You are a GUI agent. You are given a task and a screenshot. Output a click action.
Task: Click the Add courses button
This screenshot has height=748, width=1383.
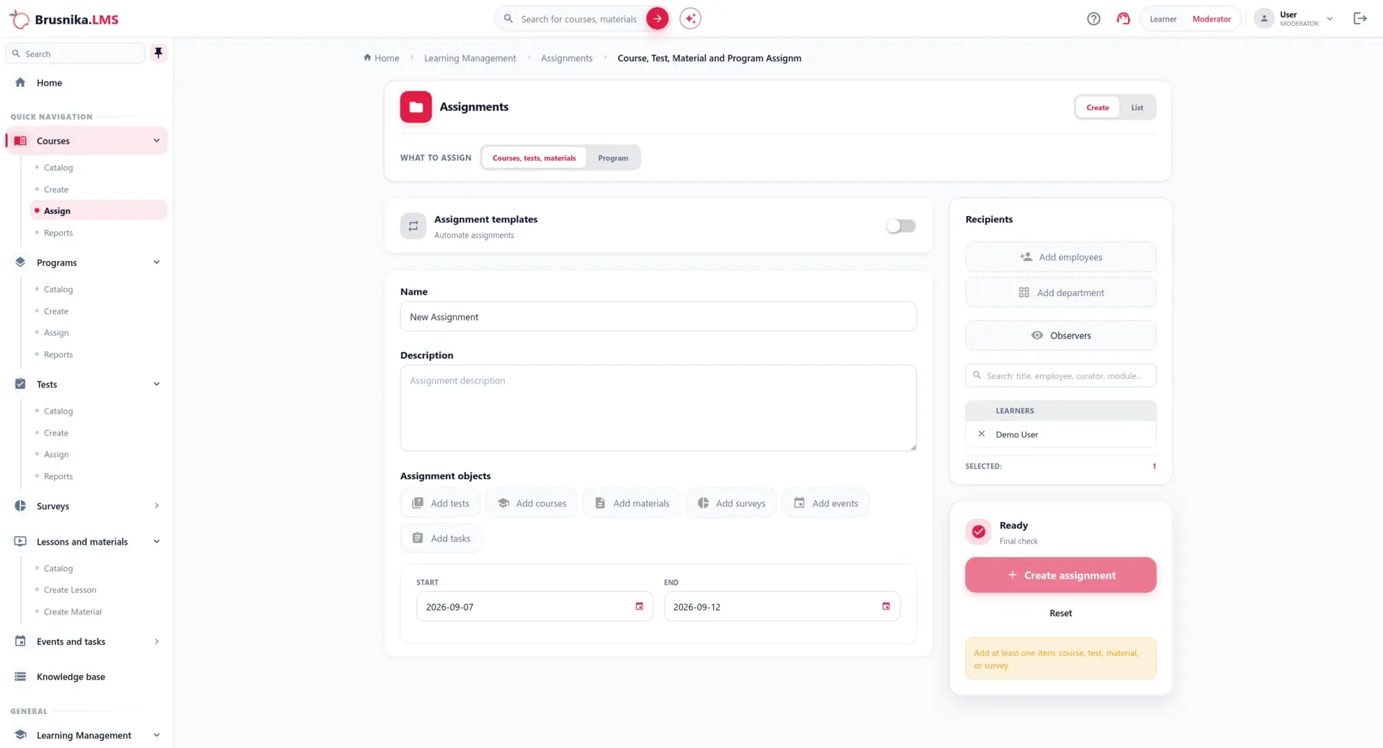pos(532,503)
